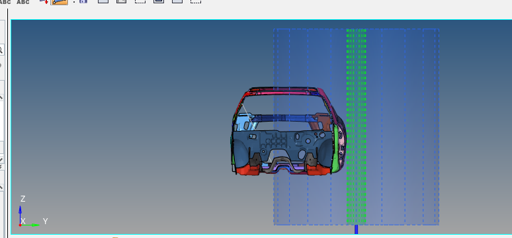This screenshot has width=512, height=238.
Task: Select the pink side panel at the car's right edge
Action: point(342,147)
